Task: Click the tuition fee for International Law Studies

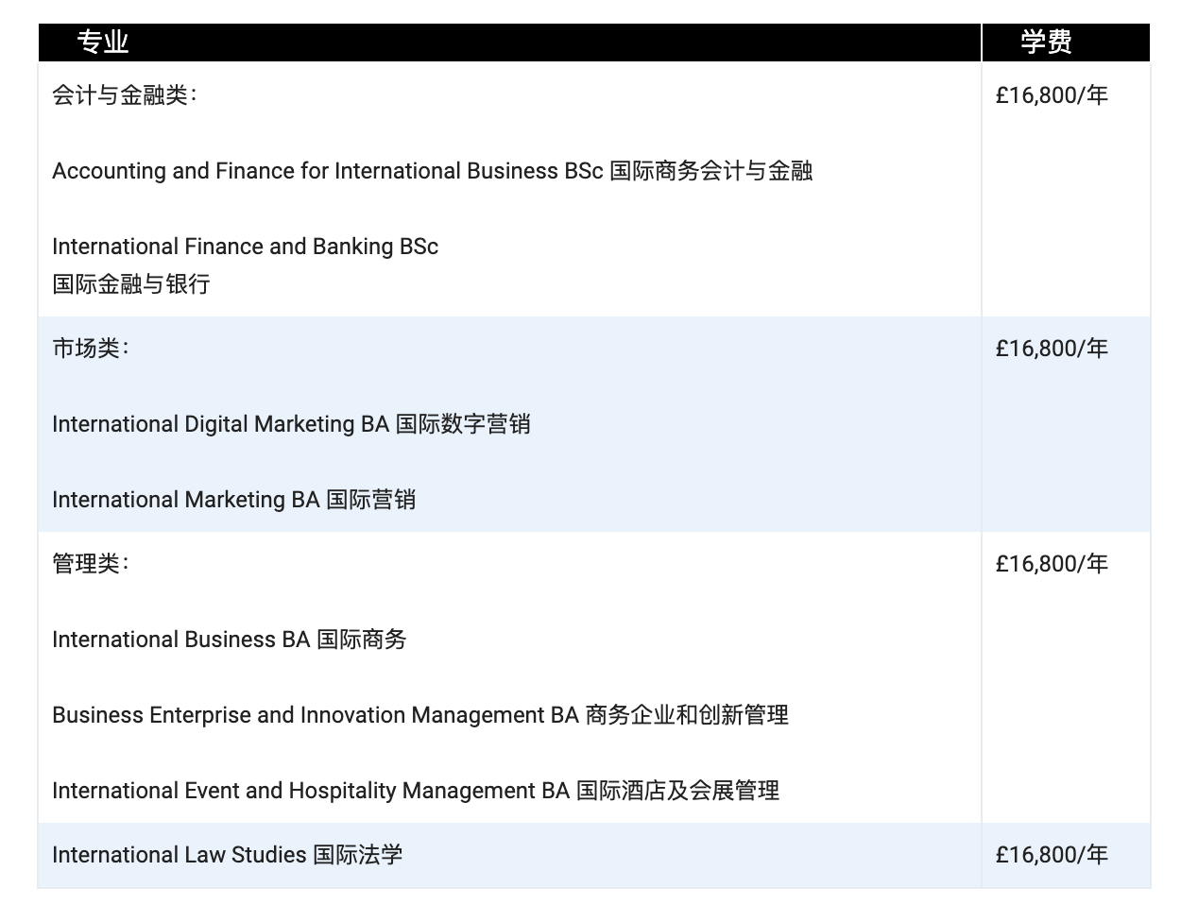Action: (1052, 855)
